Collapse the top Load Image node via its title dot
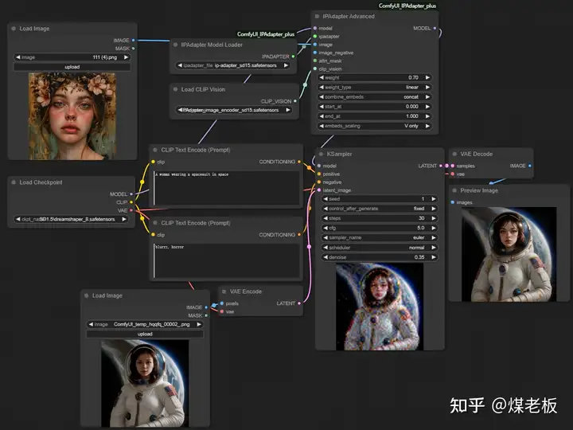 14,29
